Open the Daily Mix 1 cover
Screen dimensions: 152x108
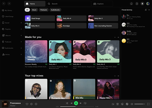coord(60,52)
